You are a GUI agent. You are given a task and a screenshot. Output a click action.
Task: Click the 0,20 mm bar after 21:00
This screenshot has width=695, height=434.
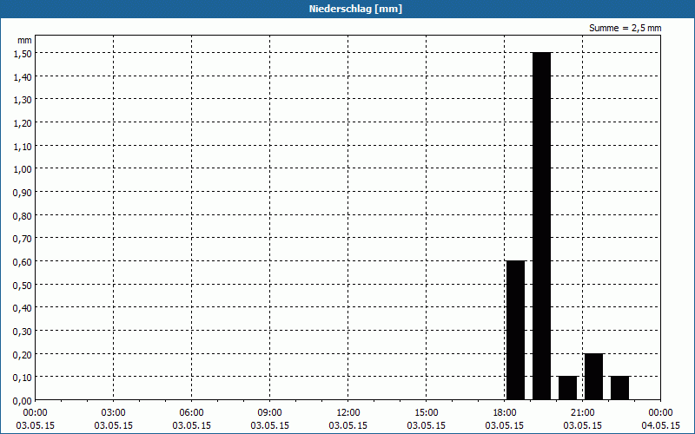[x=594, y=377]
